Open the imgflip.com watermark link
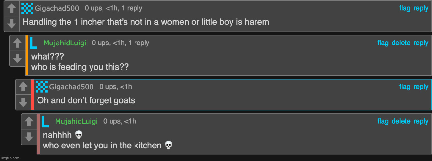This screenshot has width=432, height=161. 10,158
